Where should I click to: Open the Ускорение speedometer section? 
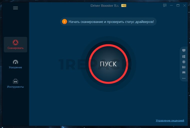tap(15, 62)
